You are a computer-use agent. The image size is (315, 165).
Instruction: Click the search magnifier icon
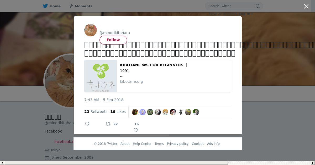coord(258,6)
